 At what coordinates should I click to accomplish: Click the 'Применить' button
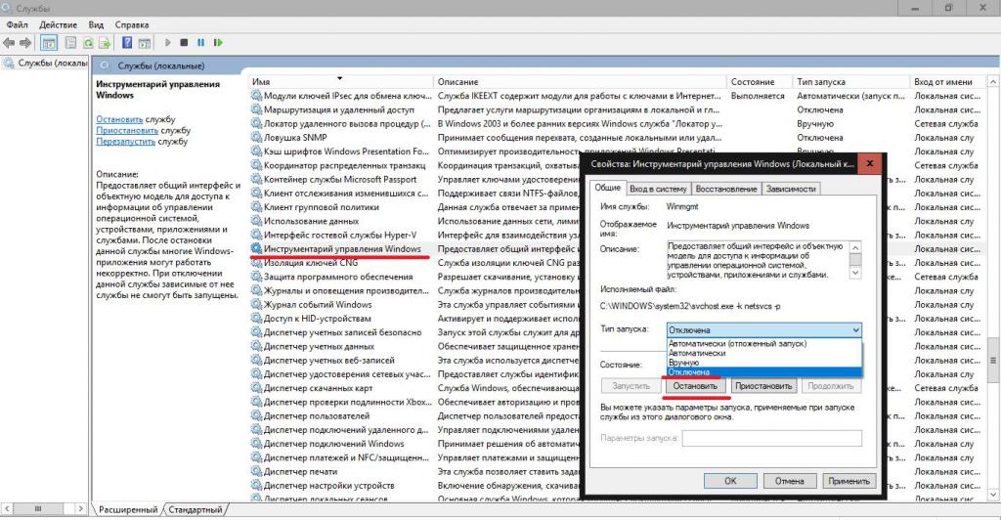point(847,481)
